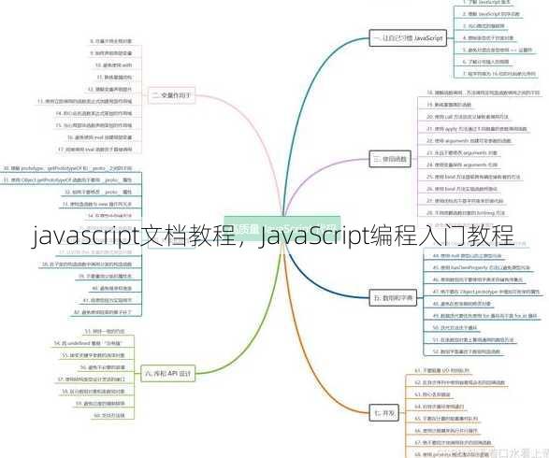Click item 45 mentioning hasOwnProperty
Image resolution: width=549 pixels, height=458 pixels.
[x=482, y=267]
